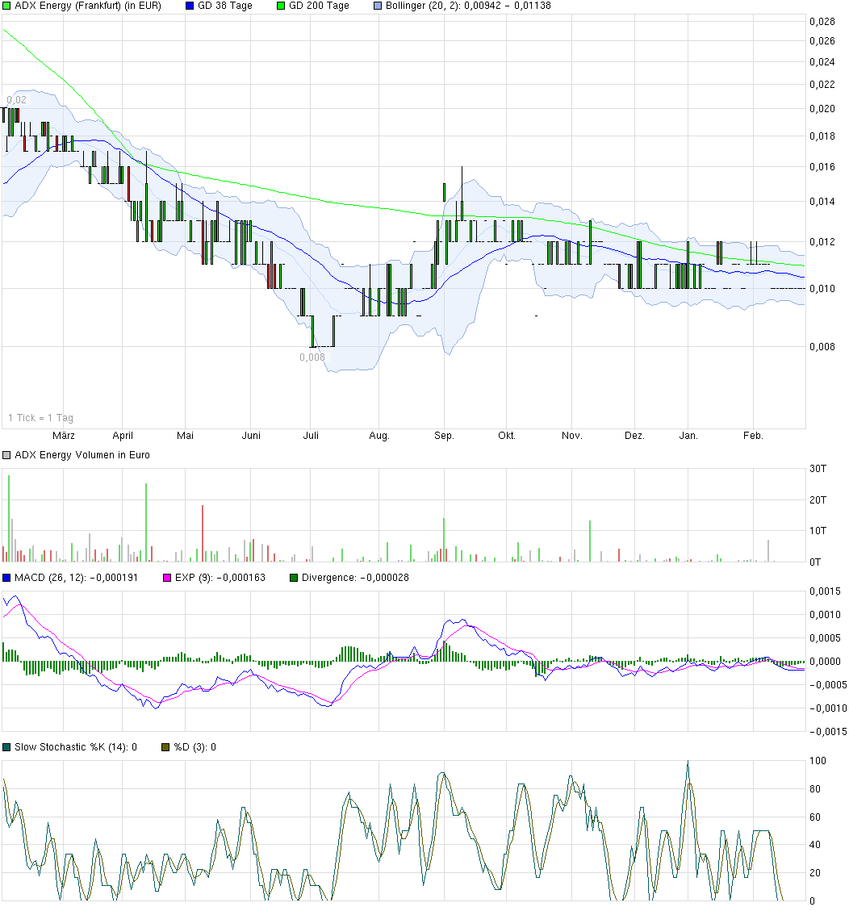Click the '1 Tick = 1 Tag' label
Screen dimensions: 849x911
pyautogui.click(x=39, y=418)
